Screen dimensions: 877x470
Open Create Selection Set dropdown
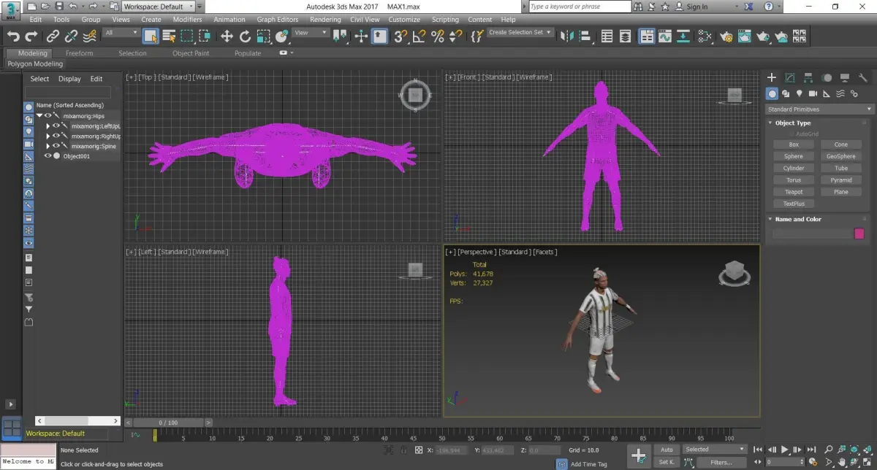click(521, 33)
